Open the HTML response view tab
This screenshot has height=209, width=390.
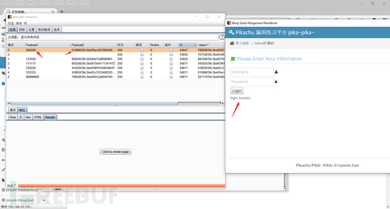38,117
